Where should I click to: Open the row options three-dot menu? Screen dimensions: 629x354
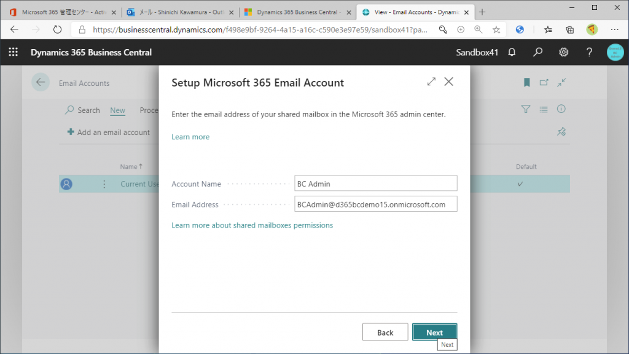pyautogui.click(x=104, y=184)
